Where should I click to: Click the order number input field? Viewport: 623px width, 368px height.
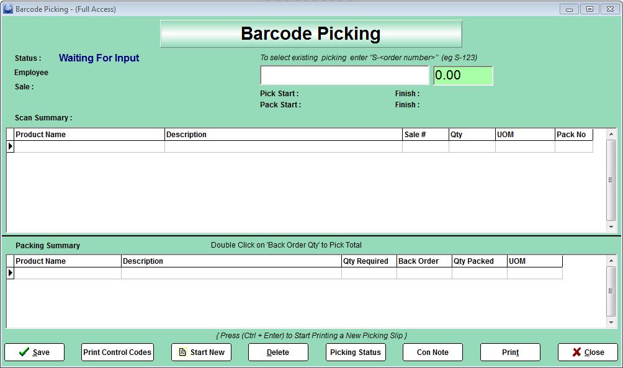344,76
